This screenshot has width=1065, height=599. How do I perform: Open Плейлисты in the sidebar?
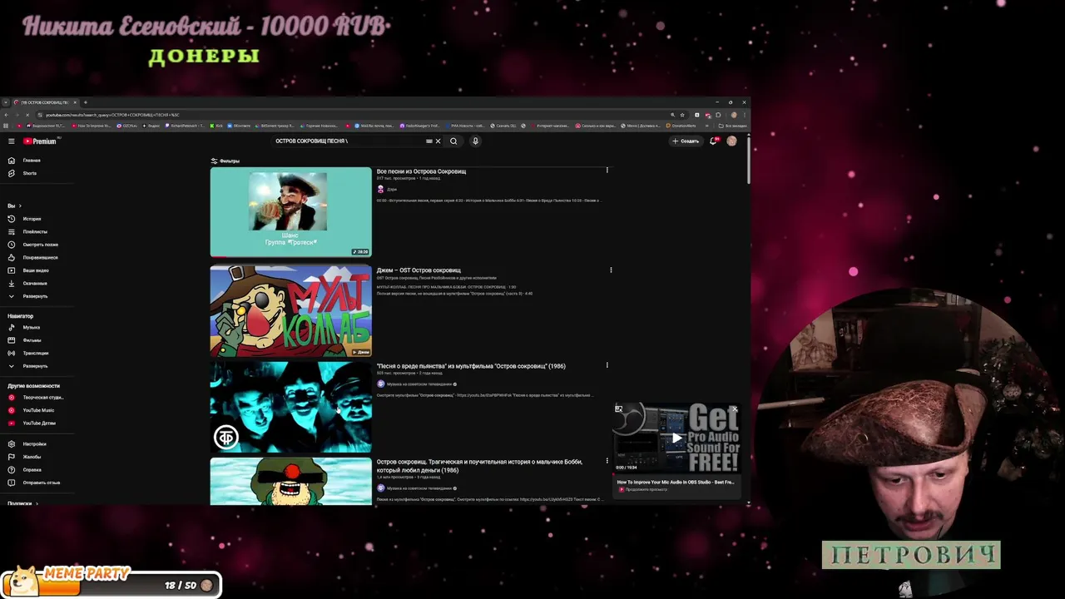[x=35, y=231]
